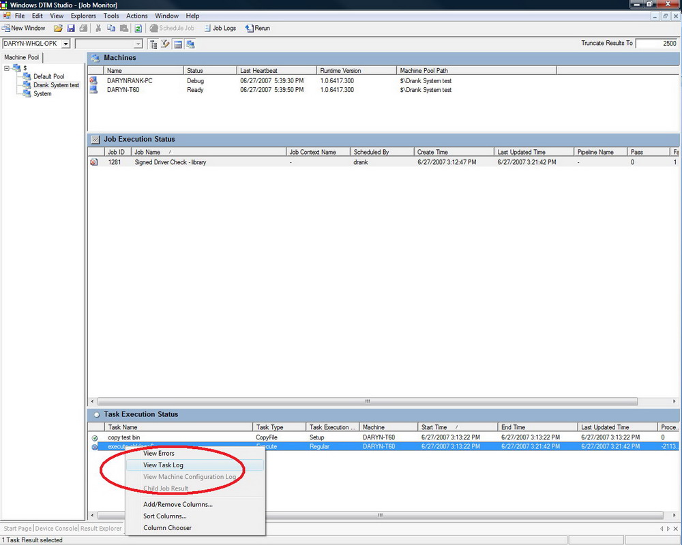
Task: Click the Machines panel header icon
Action: click(95, 58)
